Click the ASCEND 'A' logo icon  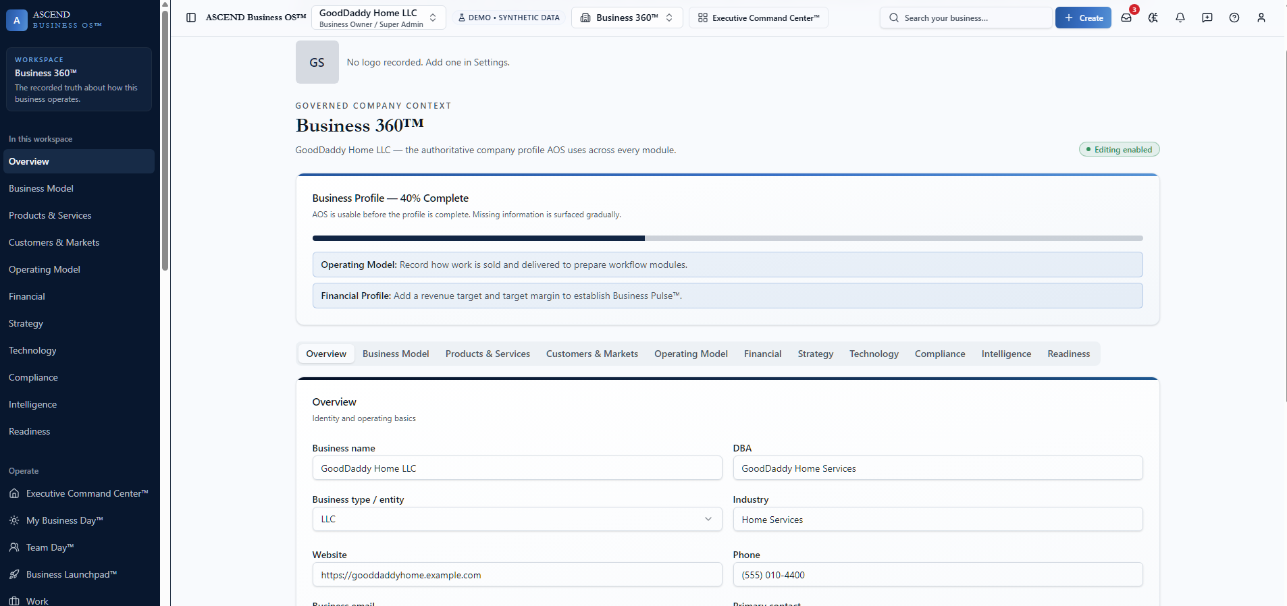[17, 20]
